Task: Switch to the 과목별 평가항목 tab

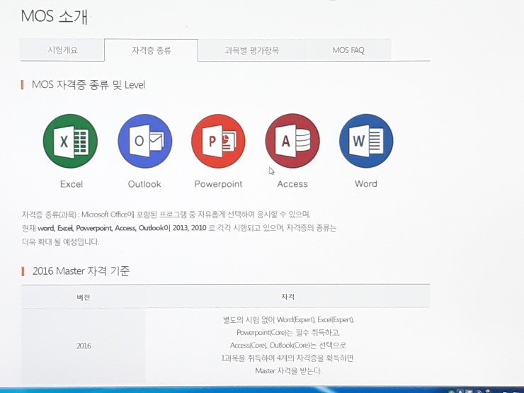Action: click(251, 50)
